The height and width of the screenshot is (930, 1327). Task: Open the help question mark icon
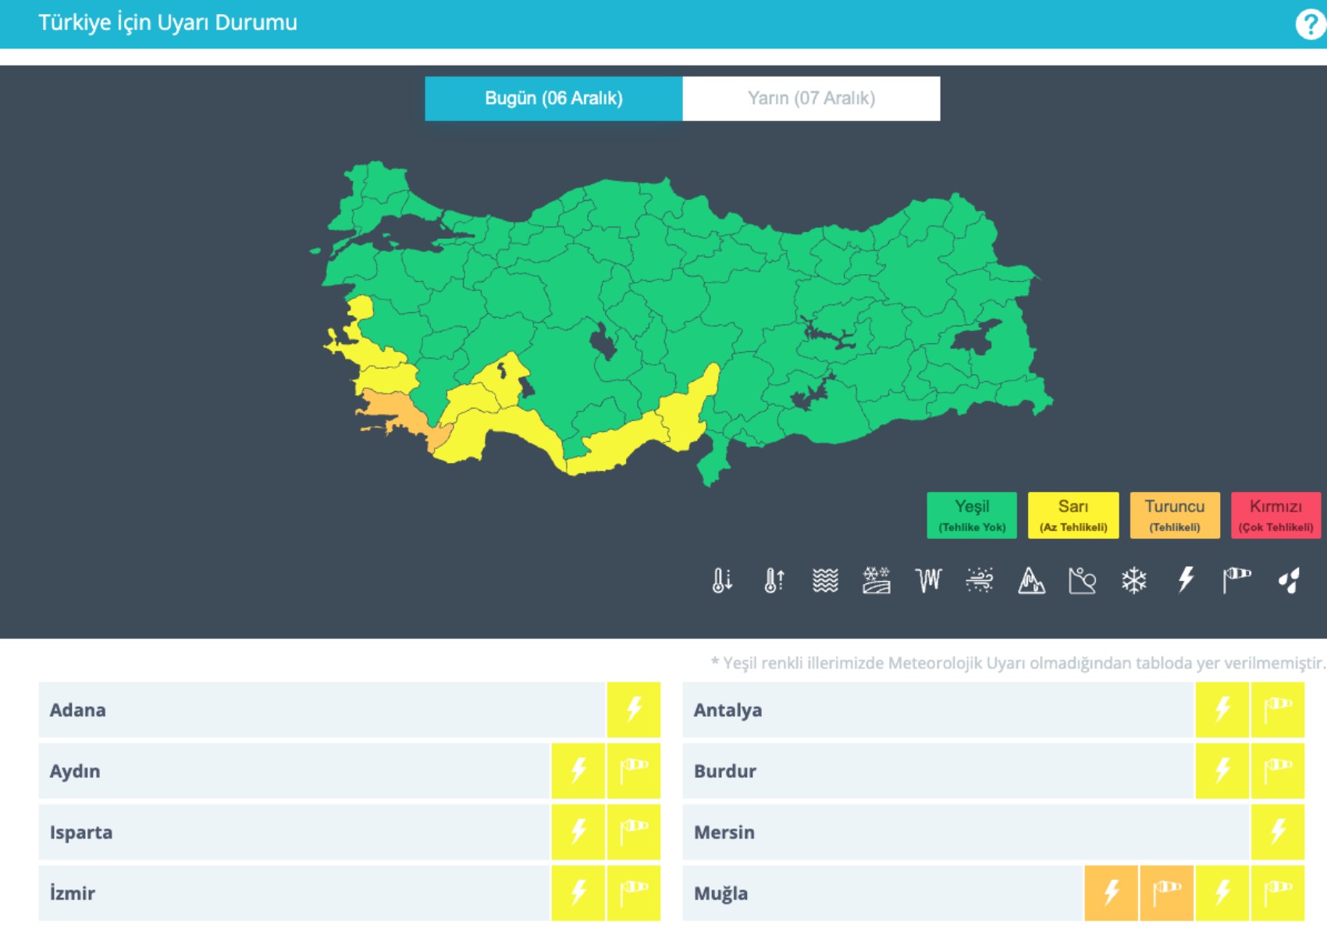pos(1309,24)
